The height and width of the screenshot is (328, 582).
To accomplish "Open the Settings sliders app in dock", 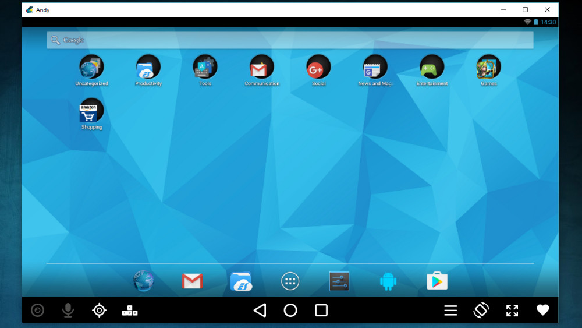I will [x=339, y=281].
